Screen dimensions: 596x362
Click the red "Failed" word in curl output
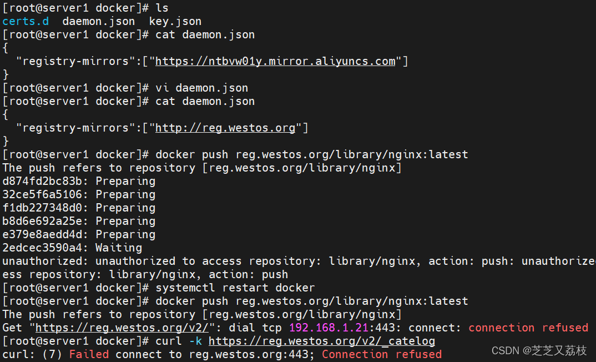coord(89,354)
